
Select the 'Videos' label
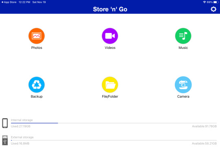110,48
